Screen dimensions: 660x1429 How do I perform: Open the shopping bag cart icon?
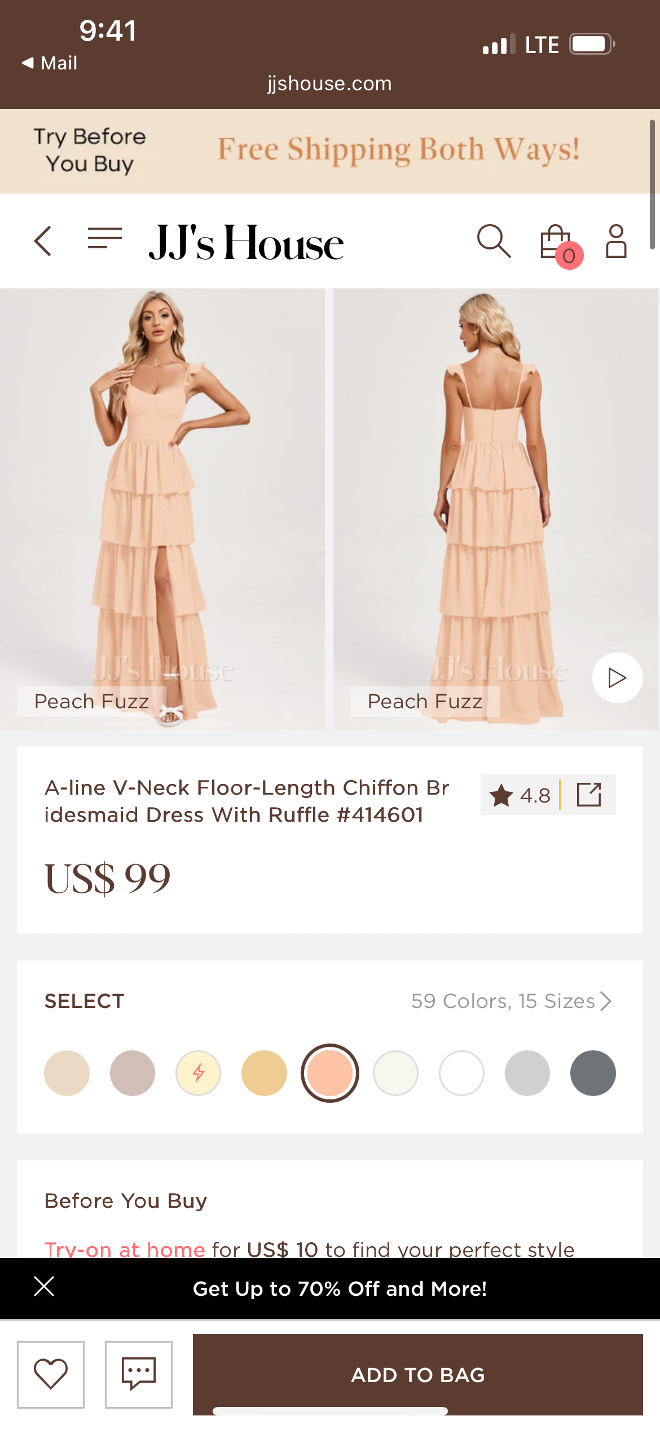pyautogui.click(x=557, y=242)
